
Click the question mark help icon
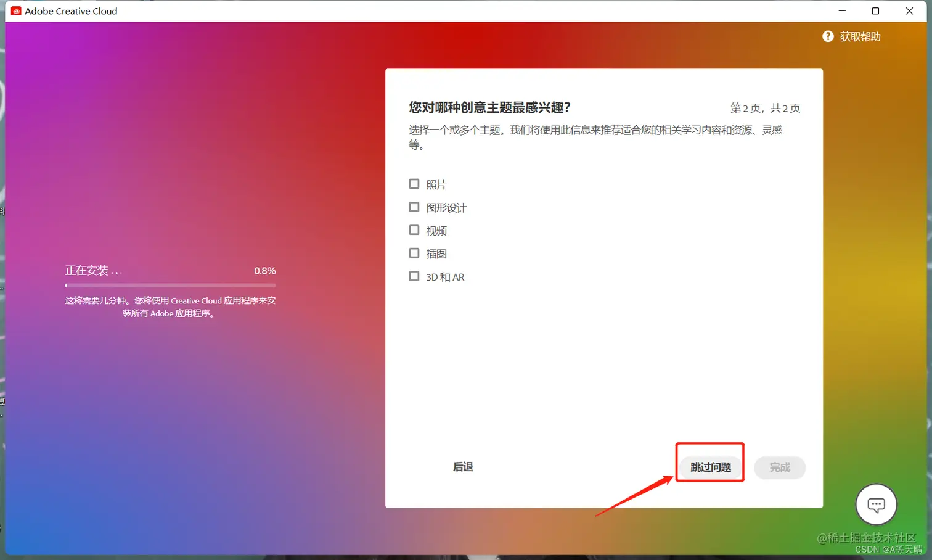click(828, 36)
